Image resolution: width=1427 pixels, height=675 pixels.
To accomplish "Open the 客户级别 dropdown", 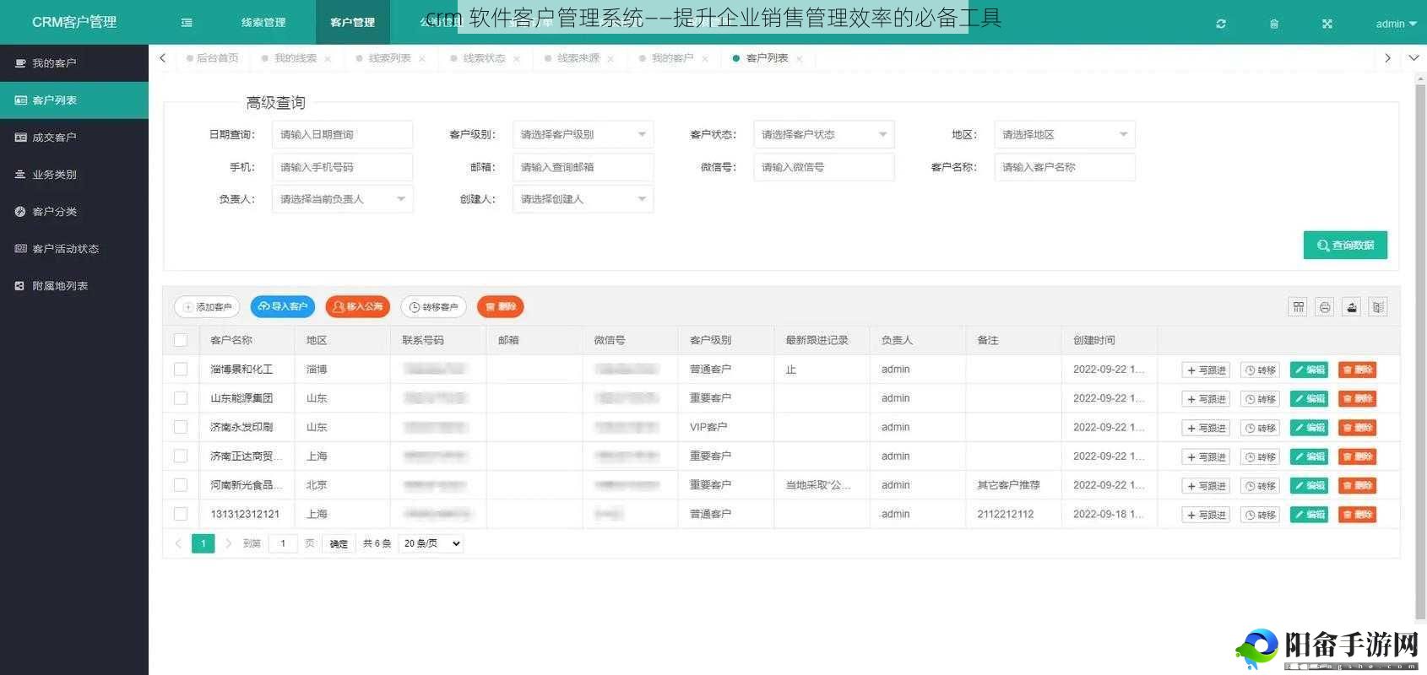I will (x=583, y=135).
